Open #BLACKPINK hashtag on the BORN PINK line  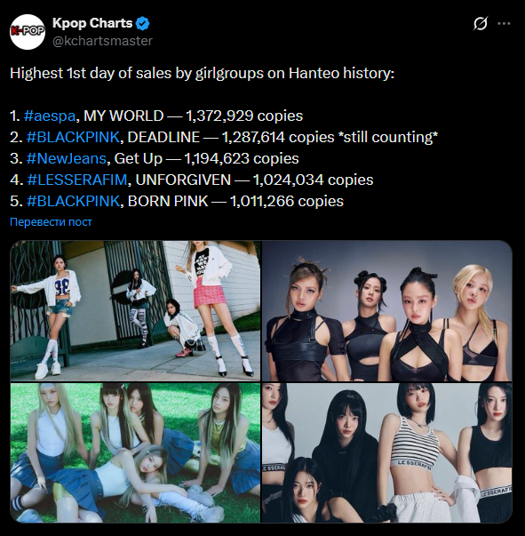73,201
